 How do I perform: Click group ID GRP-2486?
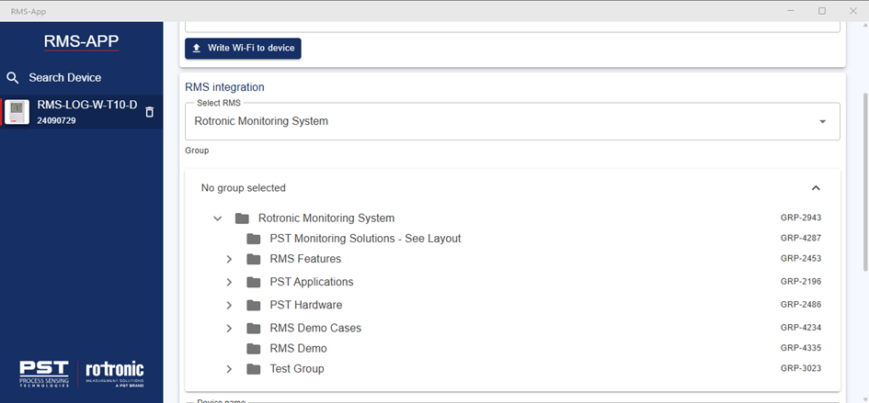(801, 305)
